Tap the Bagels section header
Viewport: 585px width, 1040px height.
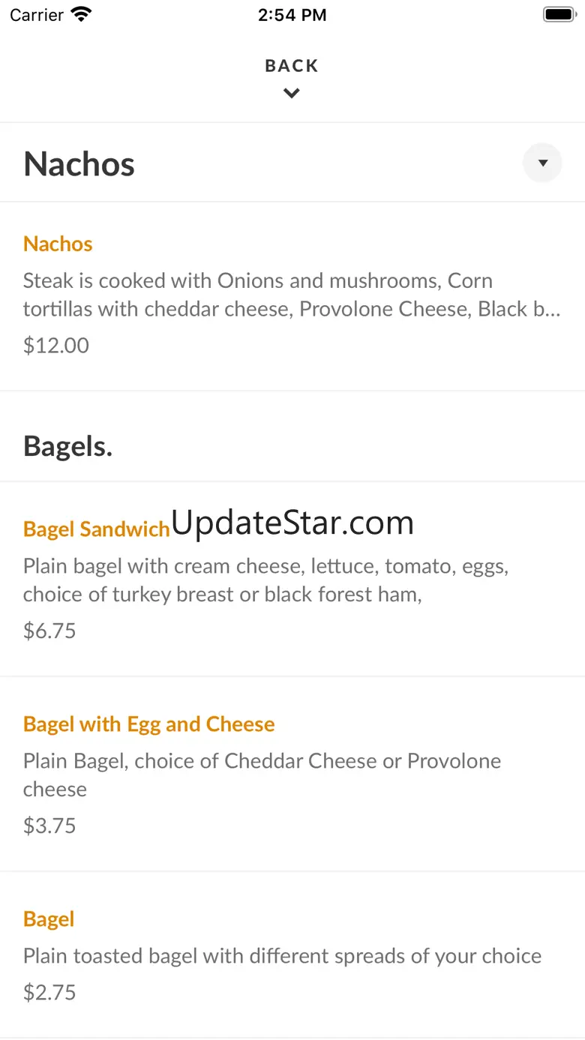[68, 446]
